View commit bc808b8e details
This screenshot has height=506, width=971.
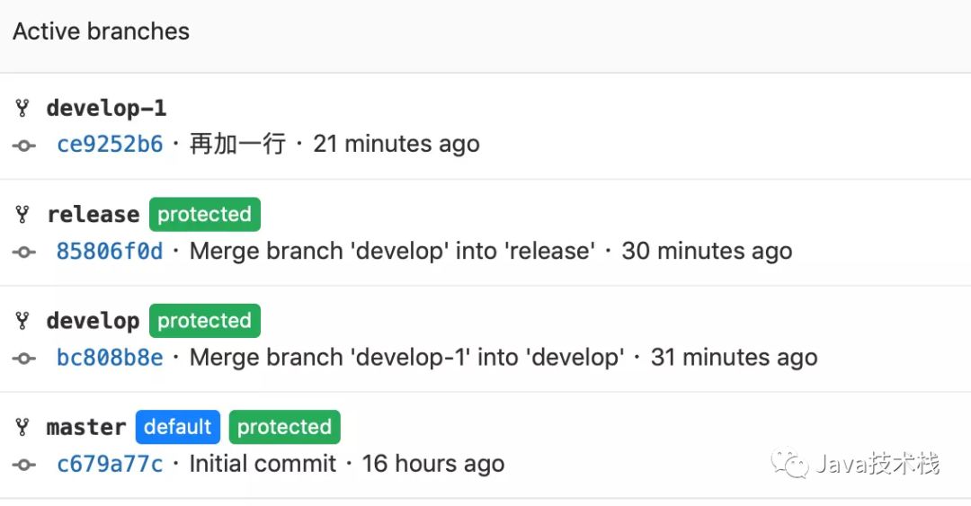pos(110,358)
